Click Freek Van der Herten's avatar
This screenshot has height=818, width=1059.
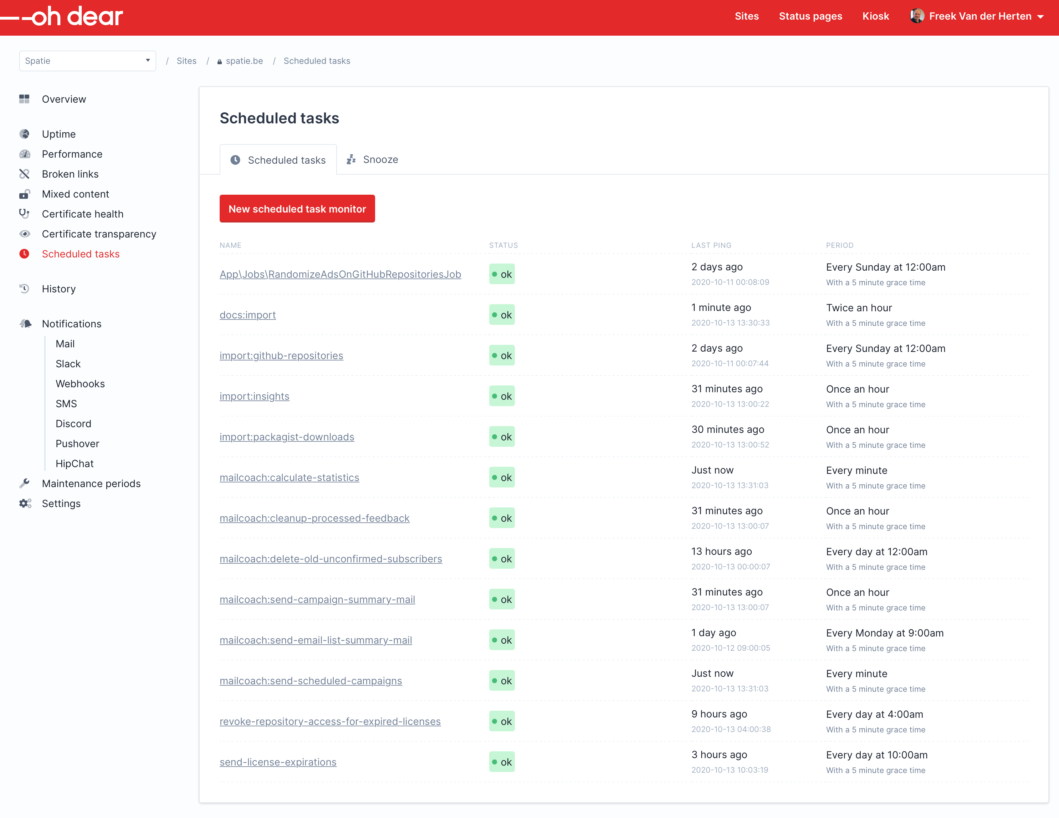point(917,16)
